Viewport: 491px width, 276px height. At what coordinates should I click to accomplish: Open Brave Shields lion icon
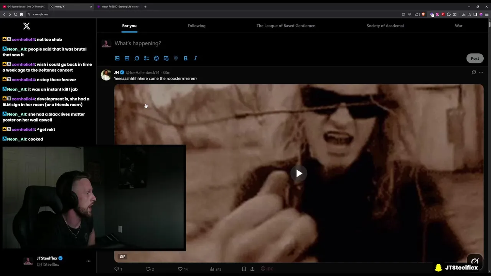(x=423, y=14)
